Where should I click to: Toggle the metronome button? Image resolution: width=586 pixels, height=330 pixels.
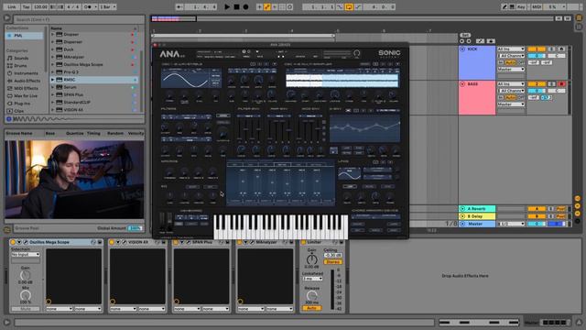coord(90,6)
